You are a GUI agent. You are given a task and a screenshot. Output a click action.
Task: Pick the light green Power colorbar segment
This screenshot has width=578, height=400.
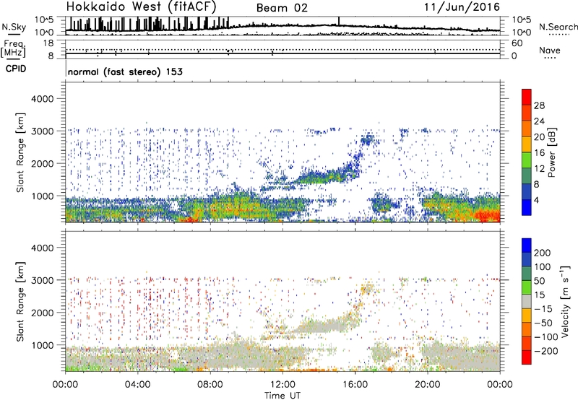click(527, 160)
